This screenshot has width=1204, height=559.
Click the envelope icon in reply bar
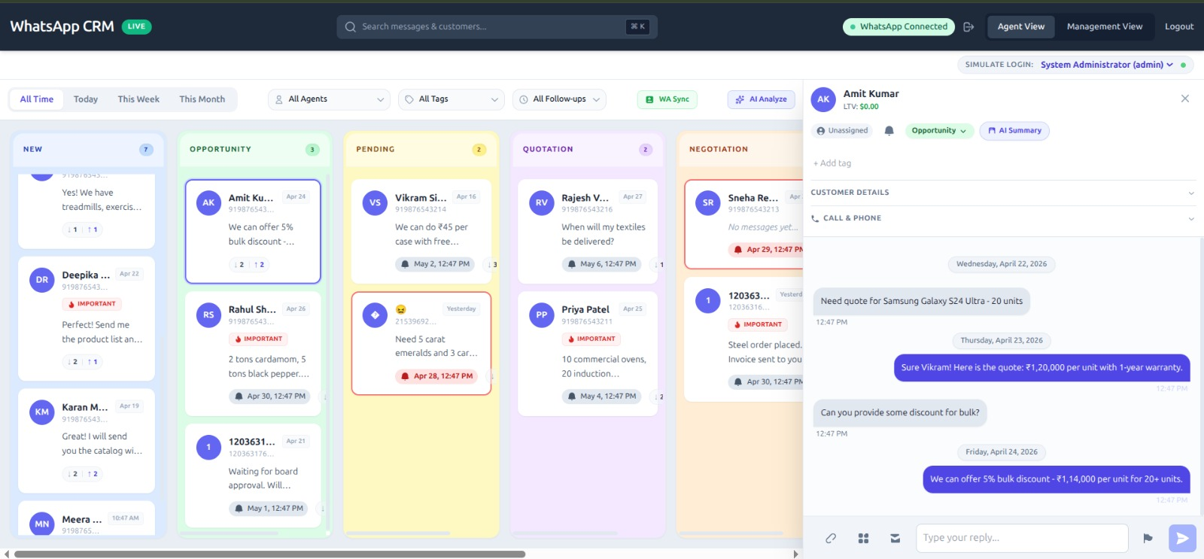click(895, 538)
